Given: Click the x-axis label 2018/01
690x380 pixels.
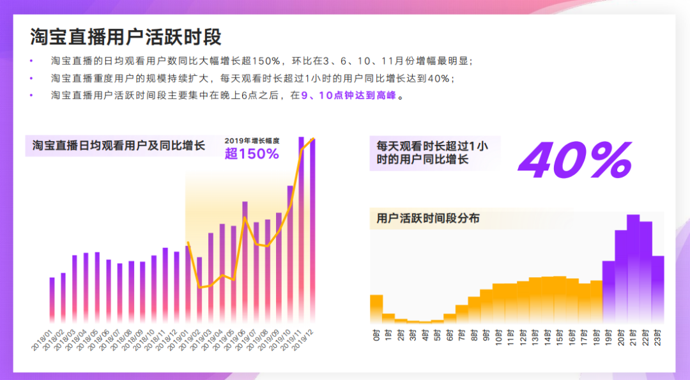Looking at the screenshot, I should coord(42,340).
